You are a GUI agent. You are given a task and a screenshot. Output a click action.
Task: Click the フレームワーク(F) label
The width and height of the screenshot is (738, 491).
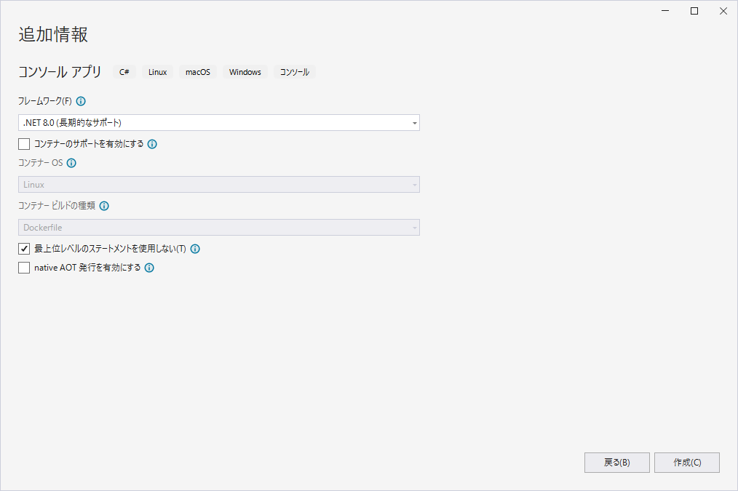[x=44, y=101]
